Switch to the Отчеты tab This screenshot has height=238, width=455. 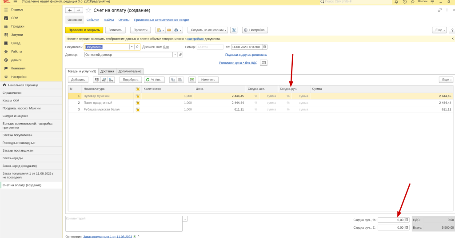click(x=124, y=20)
